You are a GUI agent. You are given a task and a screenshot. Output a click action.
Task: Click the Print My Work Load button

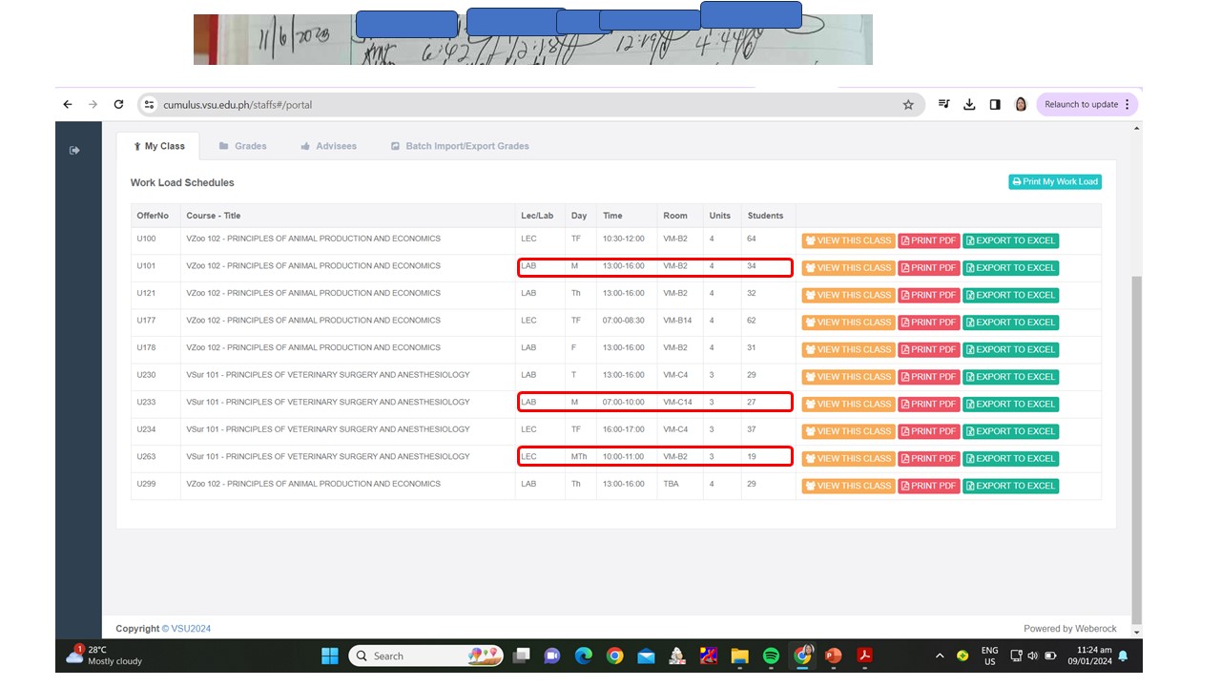pyautogui.click(x=1055, y=181)
